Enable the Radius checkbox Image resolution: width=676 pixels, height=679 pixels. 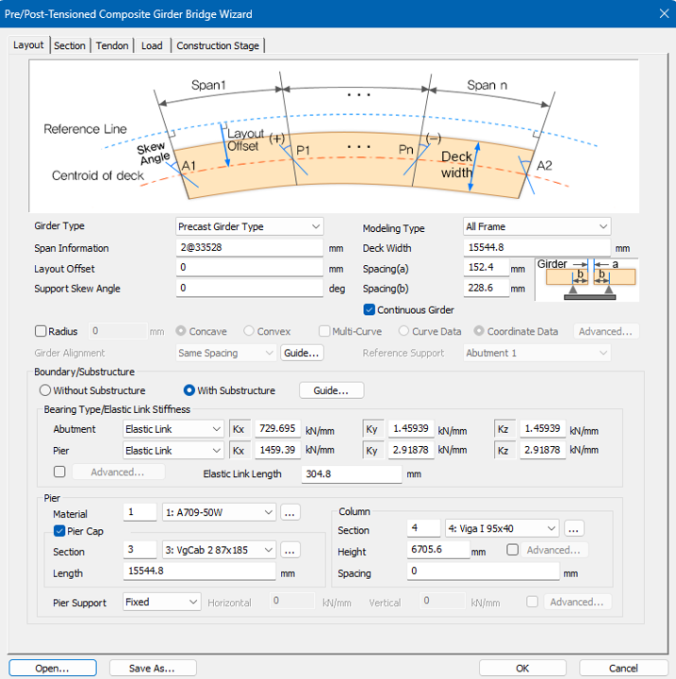click(41, 331)
